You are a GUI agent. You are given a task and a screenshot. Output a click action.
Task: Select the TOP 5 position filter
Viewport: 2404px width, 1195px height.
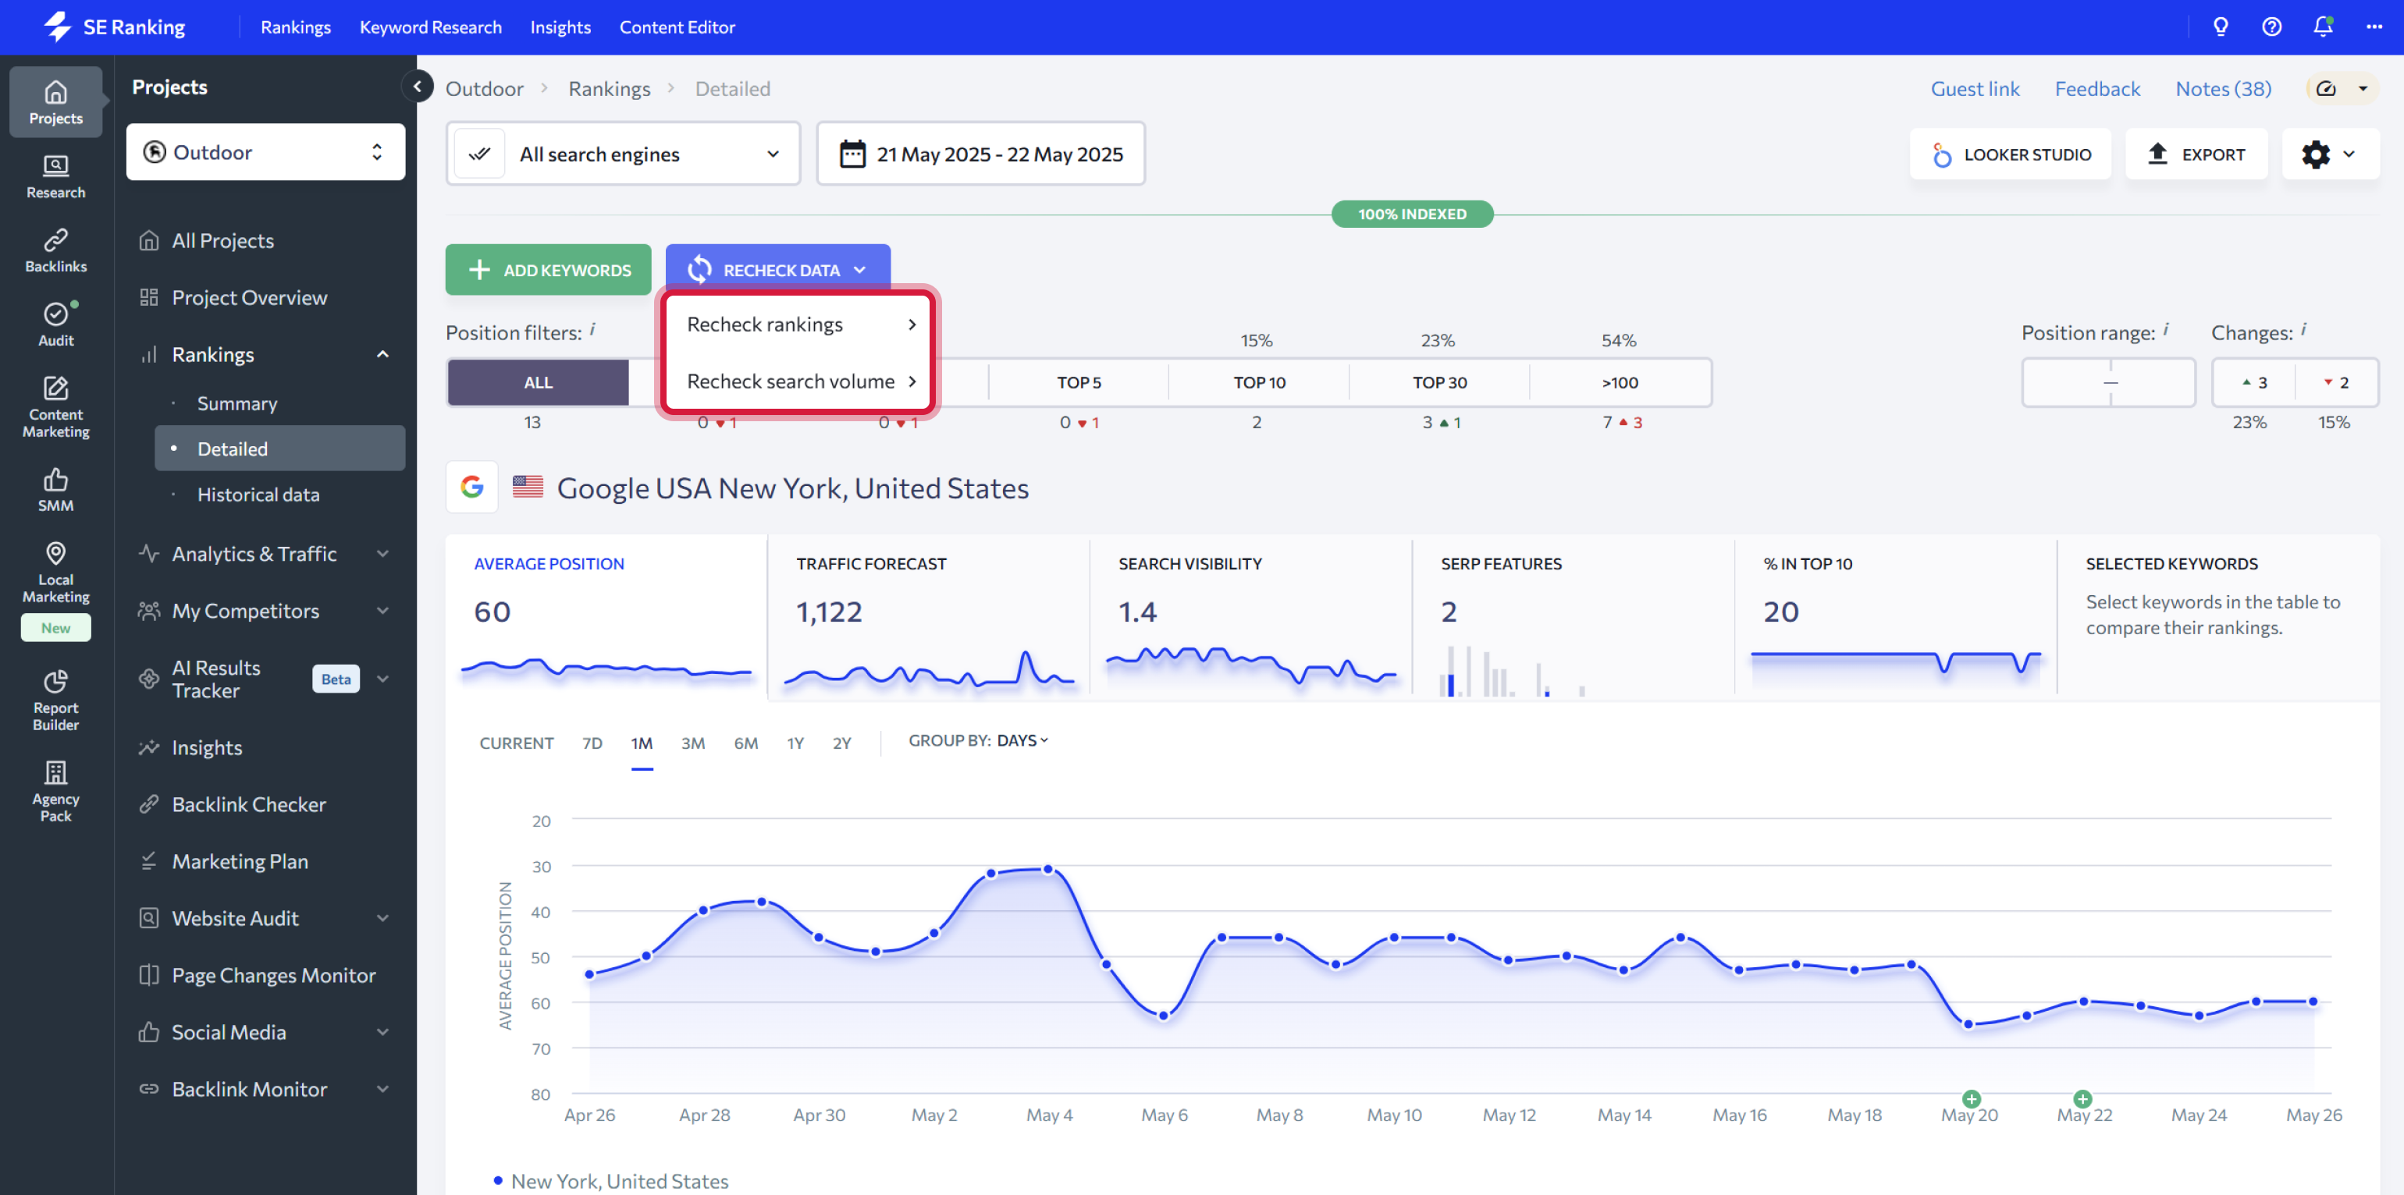click(1078, 382)
